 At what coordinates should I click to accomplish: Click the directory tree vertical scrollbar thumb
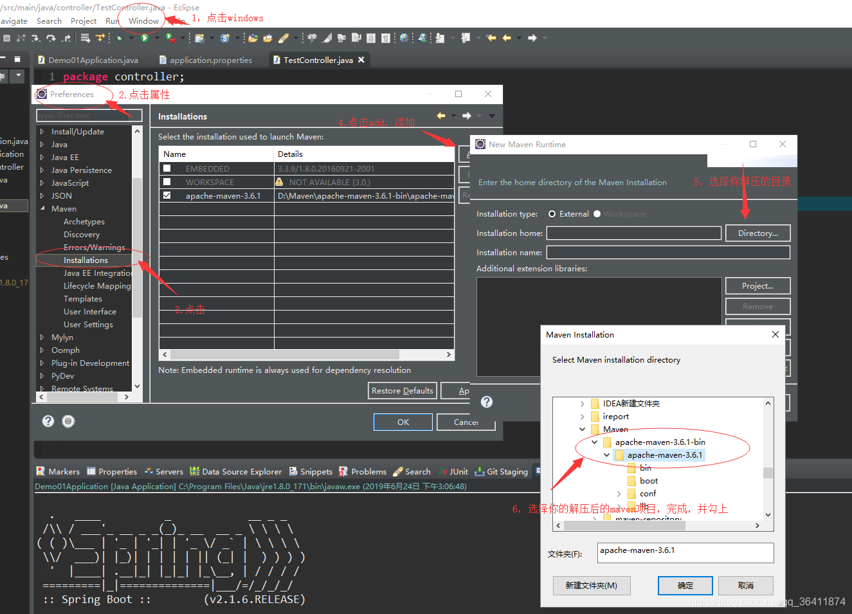[768, 473]
